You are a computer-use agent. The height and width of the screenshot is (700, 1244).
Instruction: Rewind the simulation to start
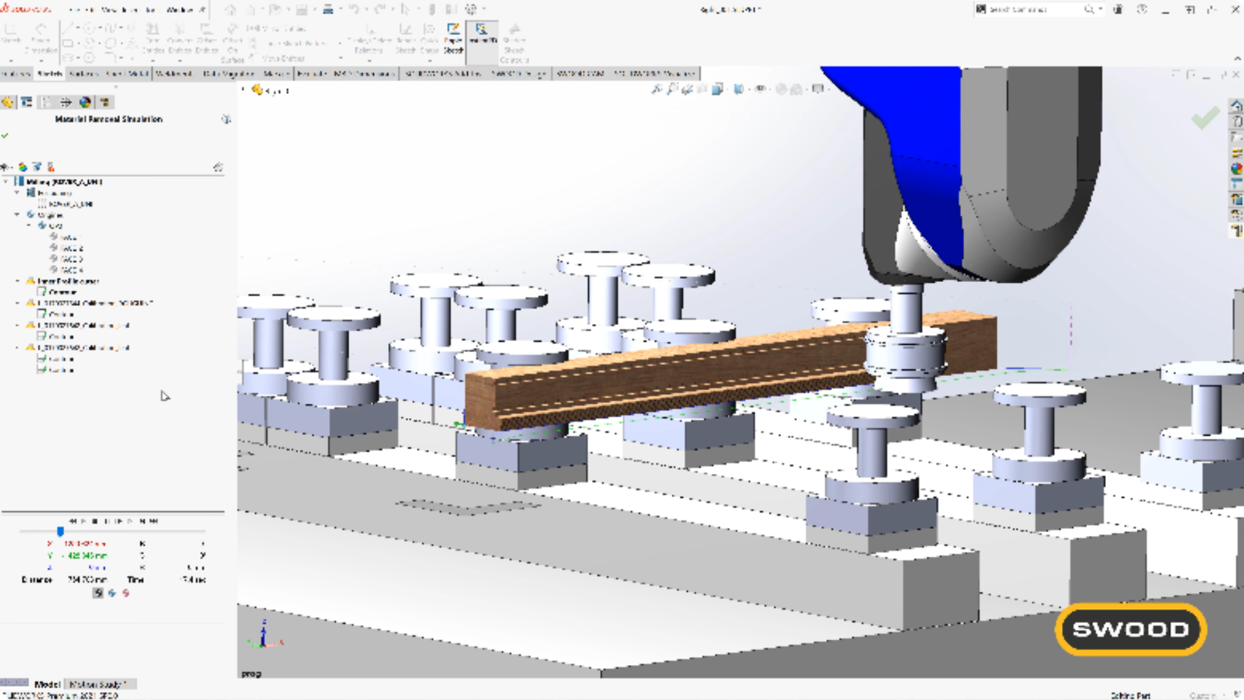(73, 521)
